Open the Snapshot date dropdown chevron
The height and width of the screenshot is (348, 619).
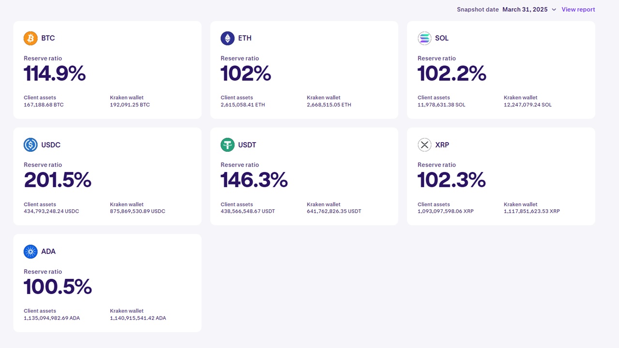[554, 10]
